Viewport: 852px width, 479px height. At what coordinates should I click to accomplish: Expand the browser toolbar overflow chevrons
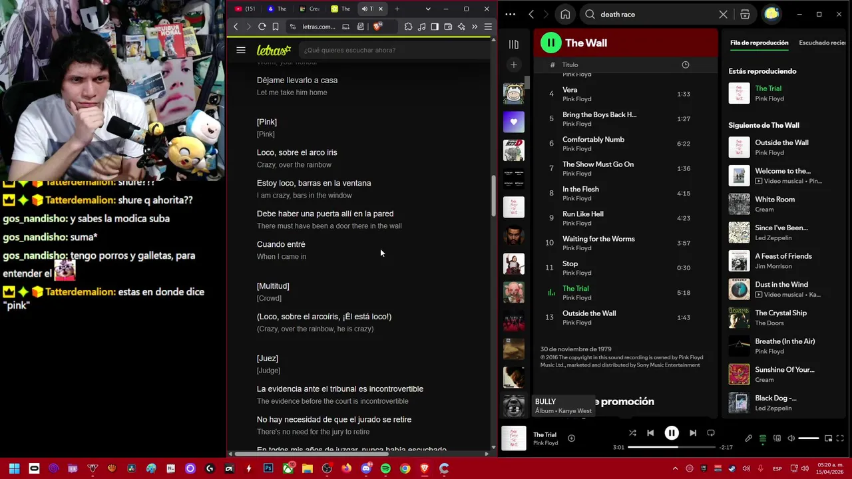coord(475,27)
